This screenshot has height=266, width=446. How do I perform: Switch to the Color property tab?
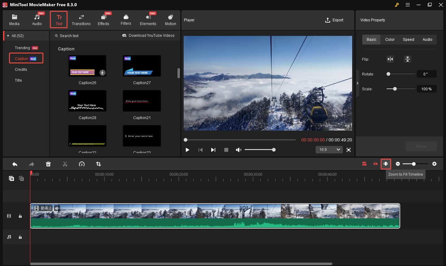(390, 40)
